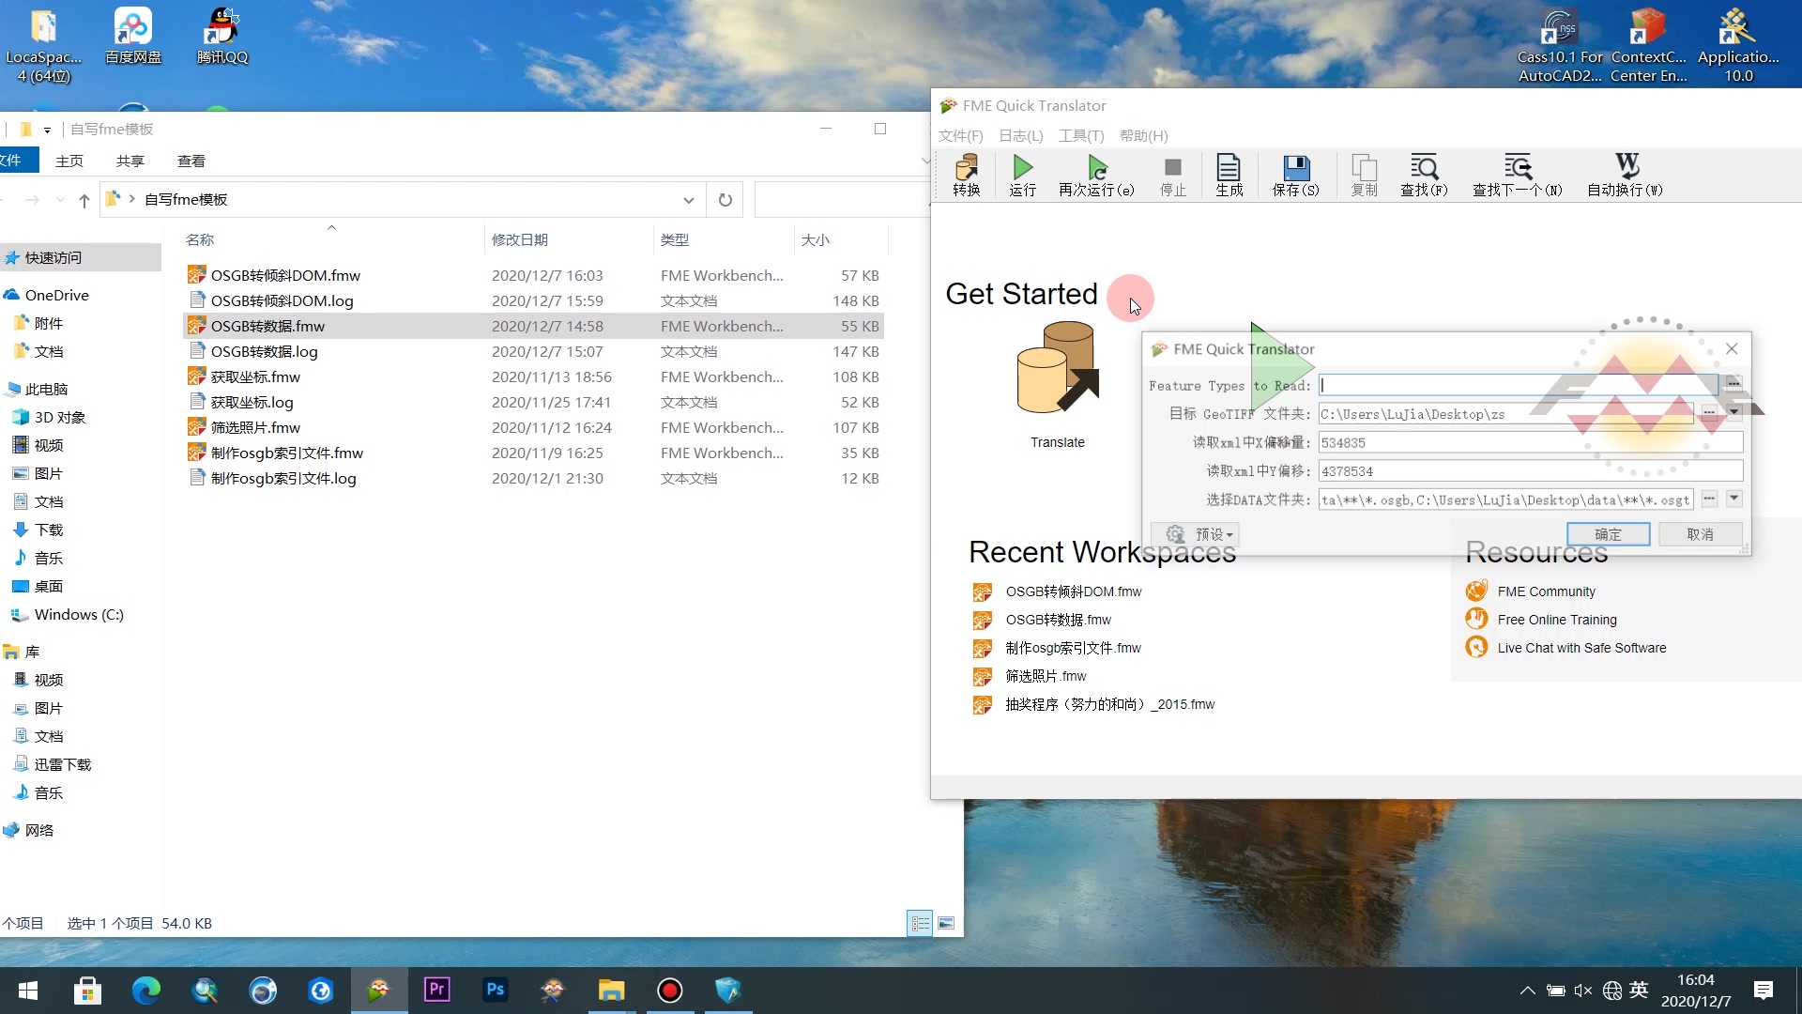Confirm dialog with 确定 button
1802x1014 pixels.
(x=1608, y=534)
